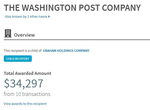This screenshot has height=110, width=150.
Task: Open 'Also known by 1 other name'
Action: [x=27, y=17]
